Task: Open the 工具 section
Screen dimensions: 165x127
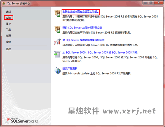Action: point(8,30)
